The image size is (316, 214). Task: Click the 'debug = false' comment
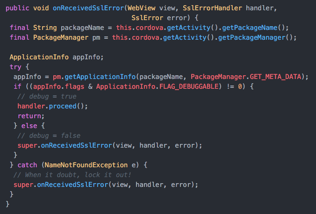[49, 136]
